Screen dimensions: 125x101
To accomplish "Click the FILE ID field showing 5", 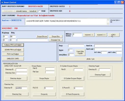I will point(49,88).
